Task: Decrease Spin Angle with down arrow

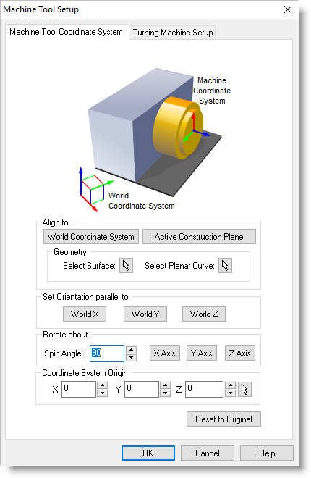Action: point(131,357)
